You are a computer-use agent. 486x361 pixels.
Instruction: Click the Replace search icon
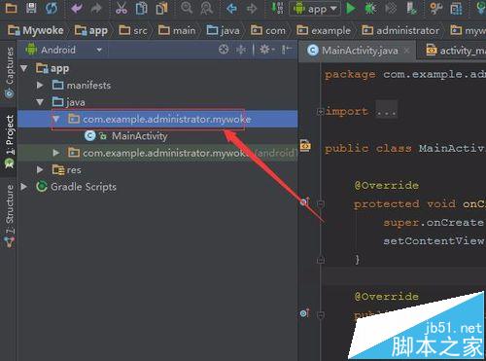click(x=206, y=8)
